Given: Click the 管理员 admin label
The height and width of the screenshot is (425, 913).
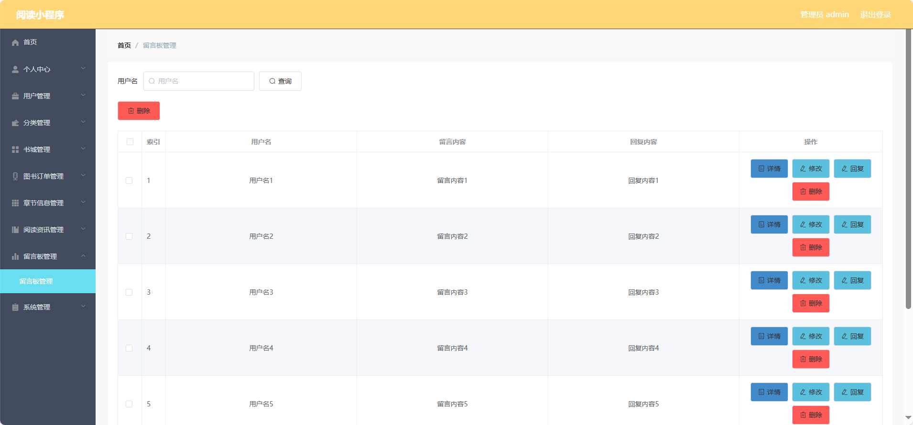Looking at the screenshot, I should point(825,15).
